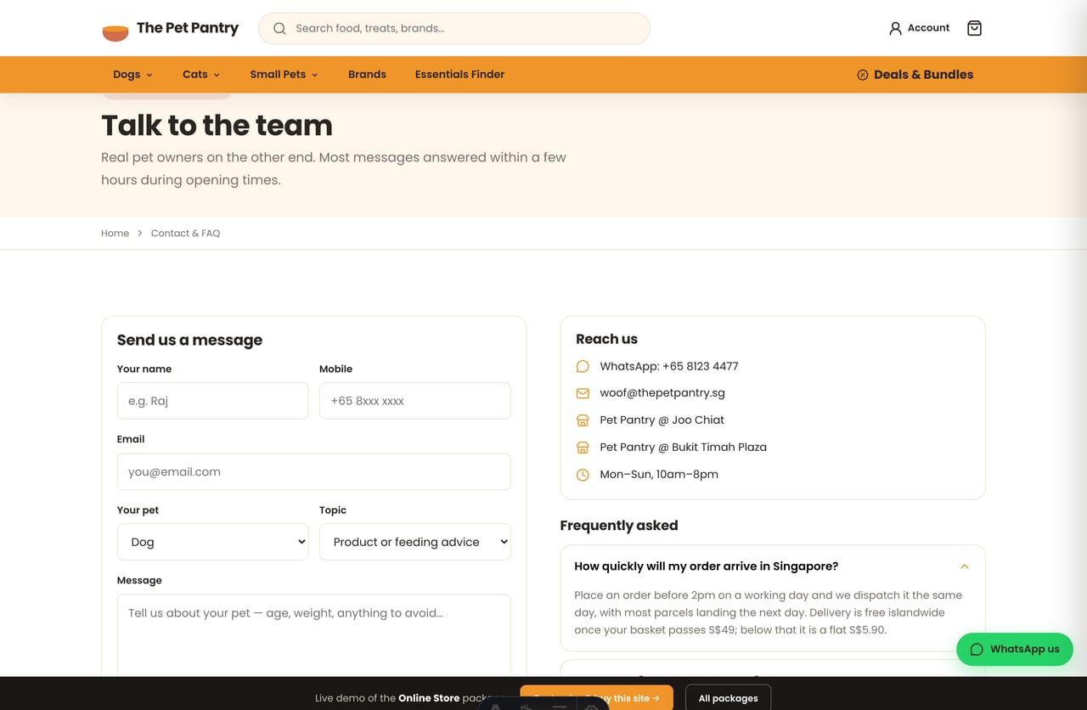Focus the search food, treats, brands field
The image size is (1087, 710).
tap(454, 28)
